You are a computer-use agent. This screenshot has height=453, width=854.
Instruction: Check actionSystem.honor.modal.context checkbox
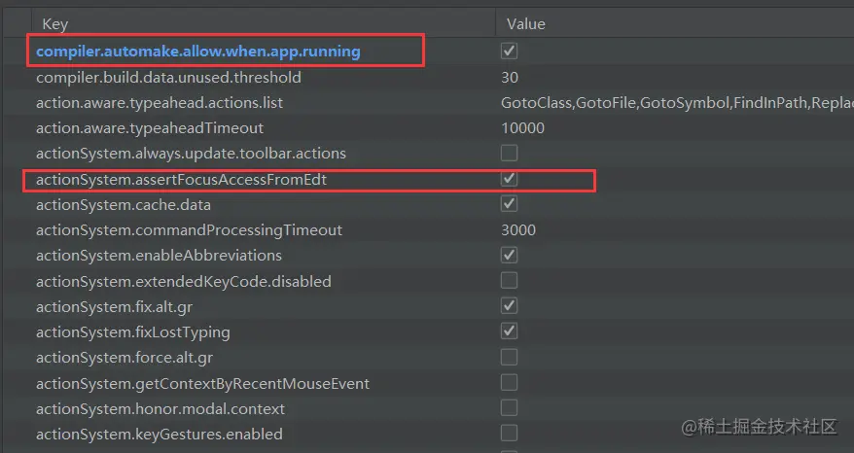510,408
